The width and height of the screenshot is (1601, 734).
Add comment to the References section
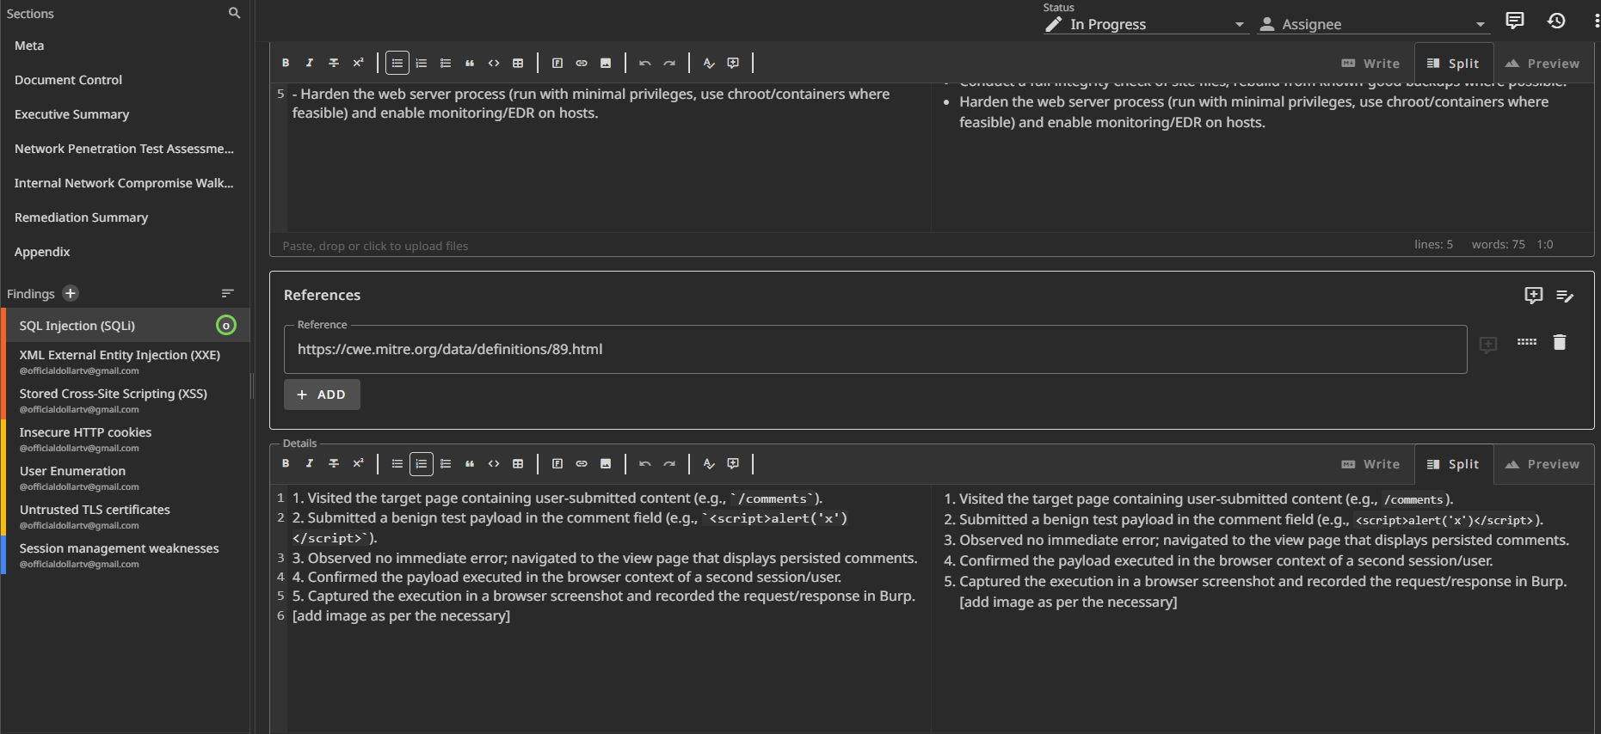point(1533,295)
